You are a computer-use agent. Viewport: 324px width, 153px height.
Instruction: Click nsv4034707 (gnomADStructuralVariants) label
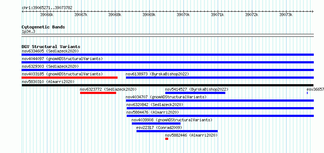[x=166, y=97]
